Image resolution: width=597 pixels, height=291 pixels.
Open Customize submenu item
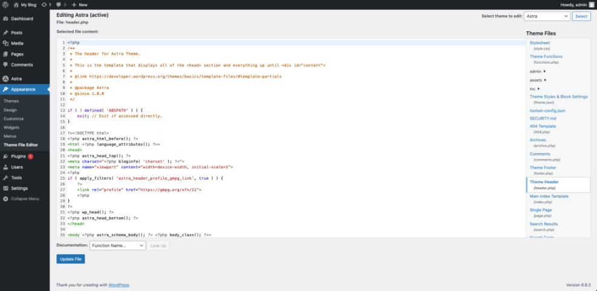[14, 119]
